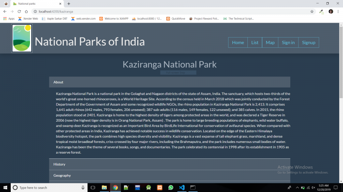Open the browser home page icon
Image resolution: width=343 pixels, height=192 pixels.
[26, 12]
